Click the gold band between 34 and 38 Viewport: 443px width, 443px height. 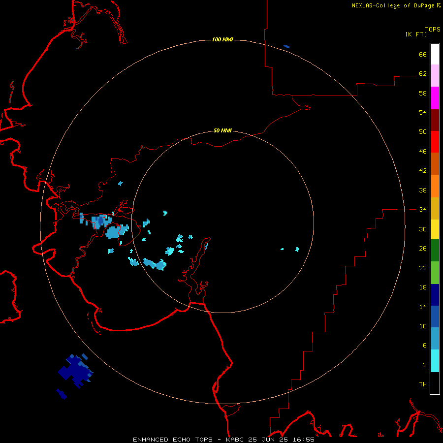click(x=435, y=208)
